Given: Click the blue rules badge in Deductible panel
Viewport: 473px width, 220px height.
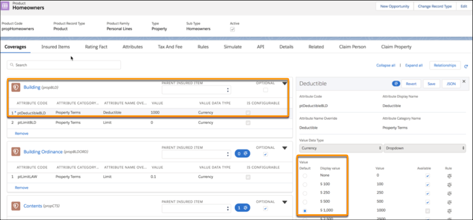Looking at the screenshot, I should [396, 84].
